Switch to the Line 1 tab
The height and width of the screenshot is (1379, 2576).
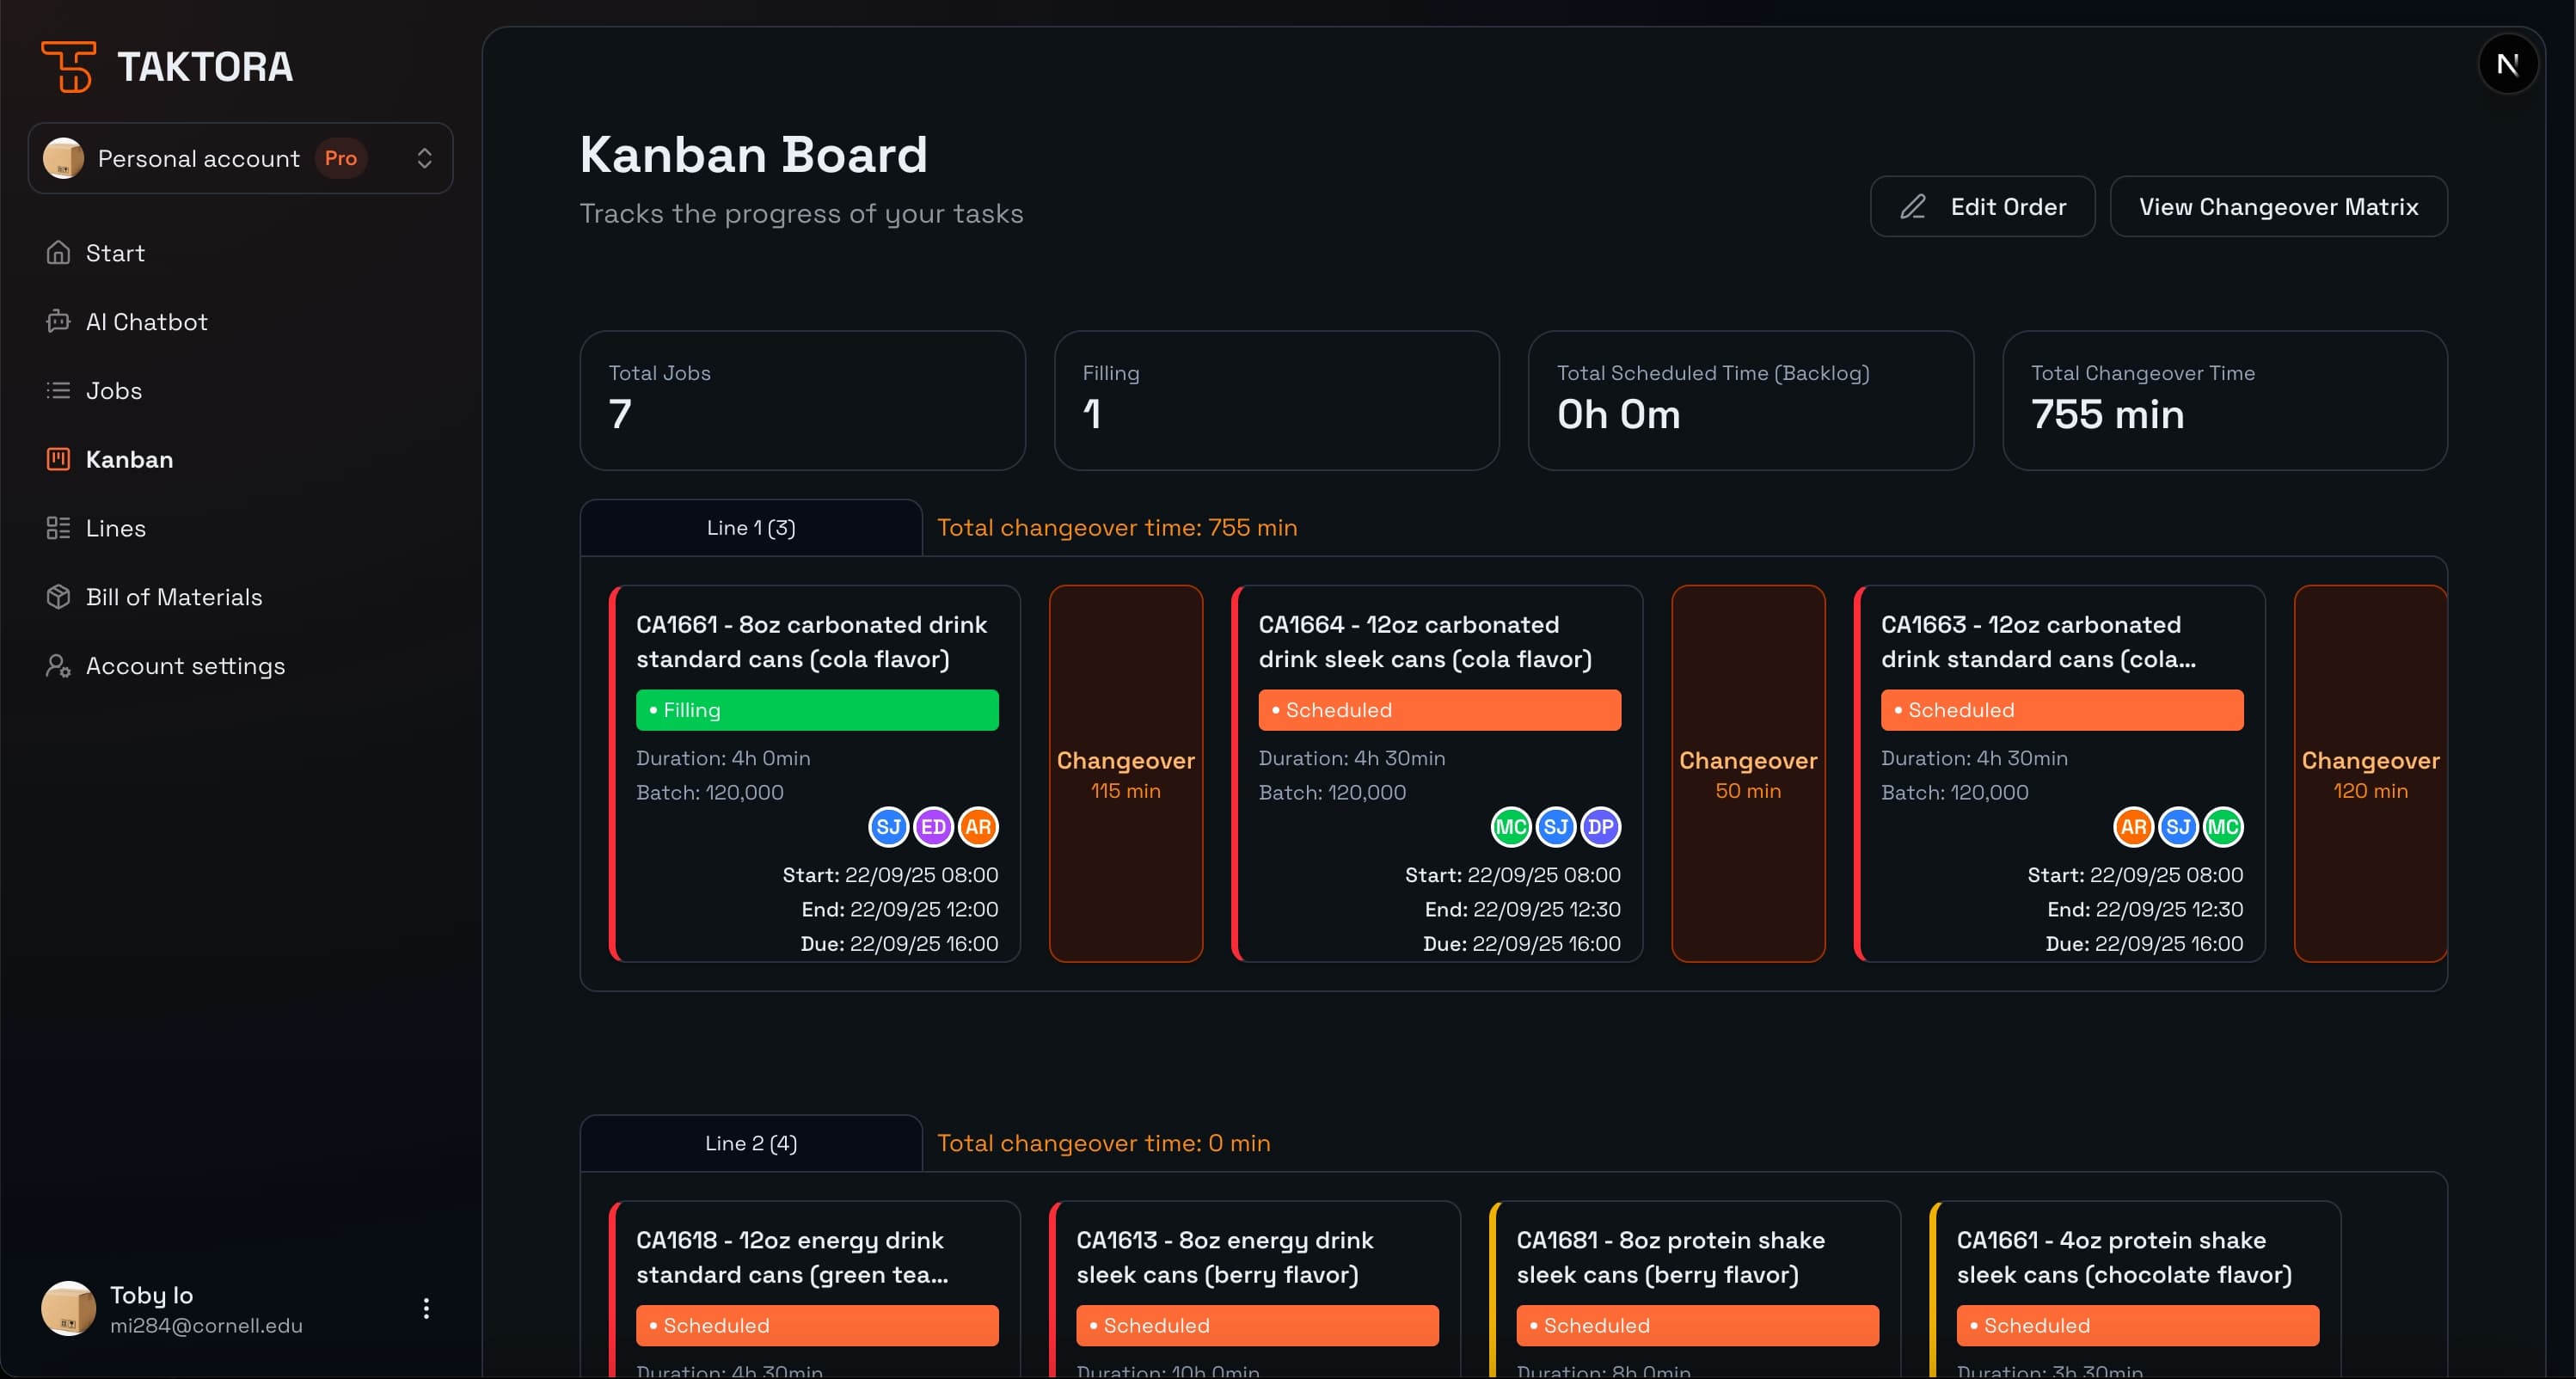(x=750, y=527)
